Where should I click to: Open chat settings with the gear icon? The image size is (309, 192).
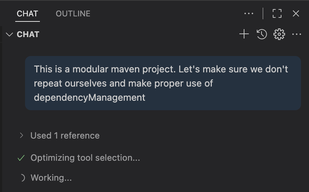click(279, 35)
